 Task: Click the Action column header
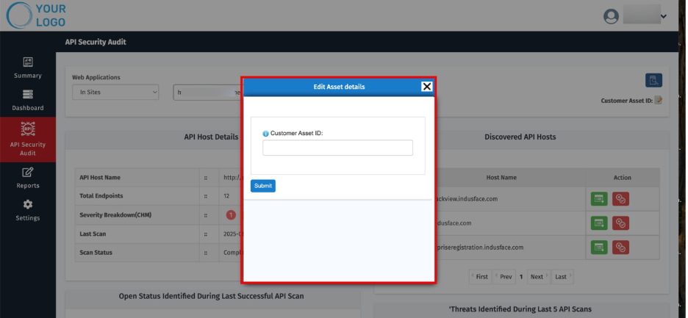622,178
